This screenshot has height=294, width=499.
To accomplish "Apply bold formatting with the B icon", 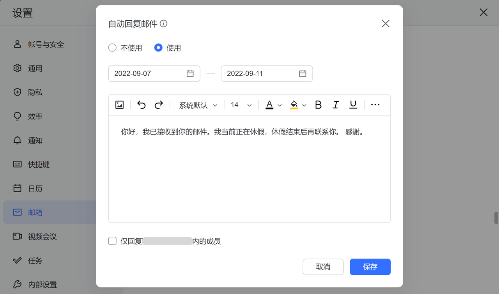I will (318, 104).
